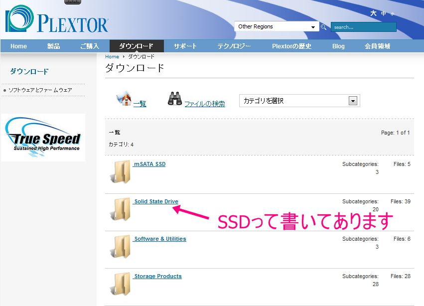Click the 'Files: 39' text
Viewport: 424px width, 306px height.
pyautogui.click(x=401, y=201)
